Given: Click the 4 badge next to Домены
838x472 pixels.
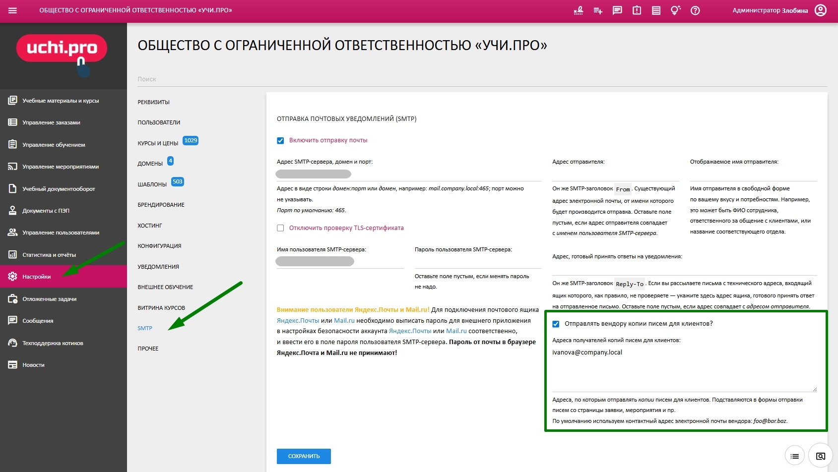Looking at the screenshot, I should point(170,161).
